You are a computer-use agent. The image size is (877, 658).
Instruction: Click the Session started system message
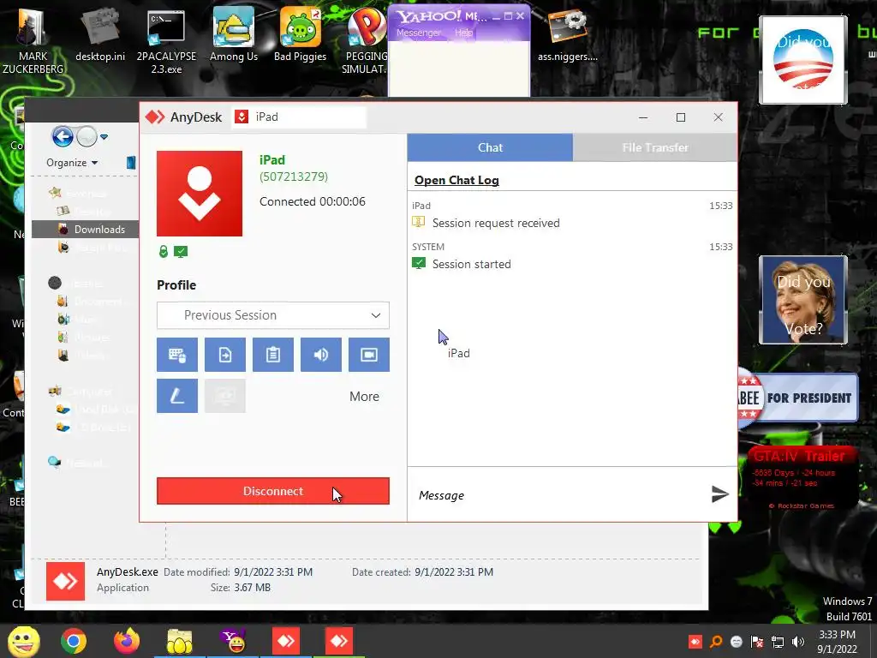(x=472, y=264)
